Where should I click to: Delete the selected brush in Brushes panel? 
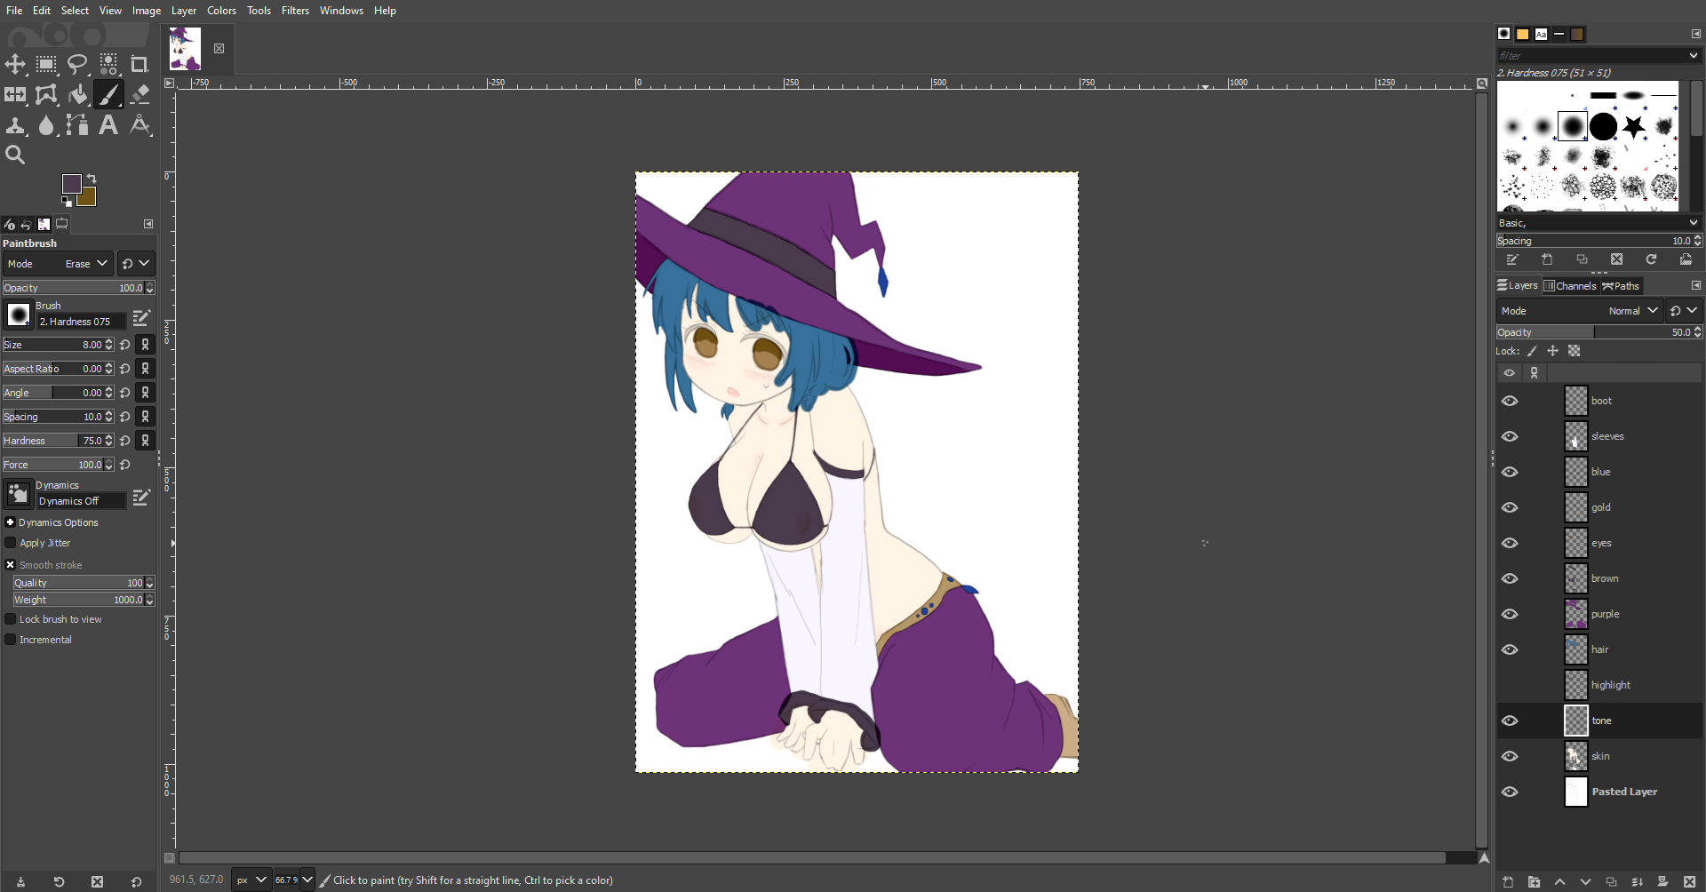(1616, 259)
